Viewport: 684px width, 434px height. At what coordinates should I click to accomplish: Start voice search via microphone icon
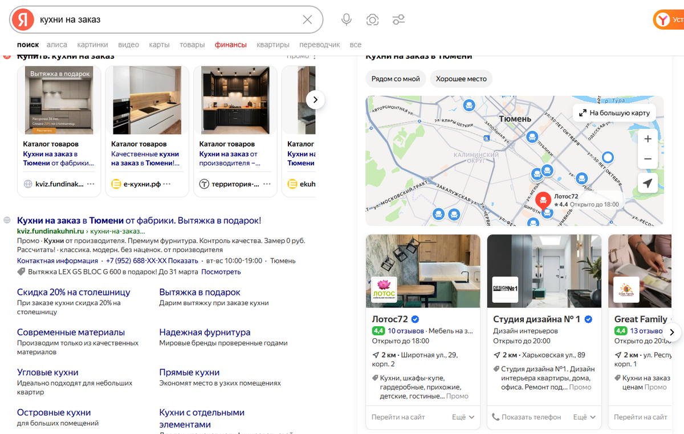coord(347,20)
